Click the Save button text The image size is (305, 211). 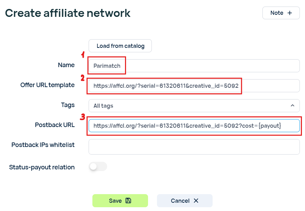coord(115,201)
